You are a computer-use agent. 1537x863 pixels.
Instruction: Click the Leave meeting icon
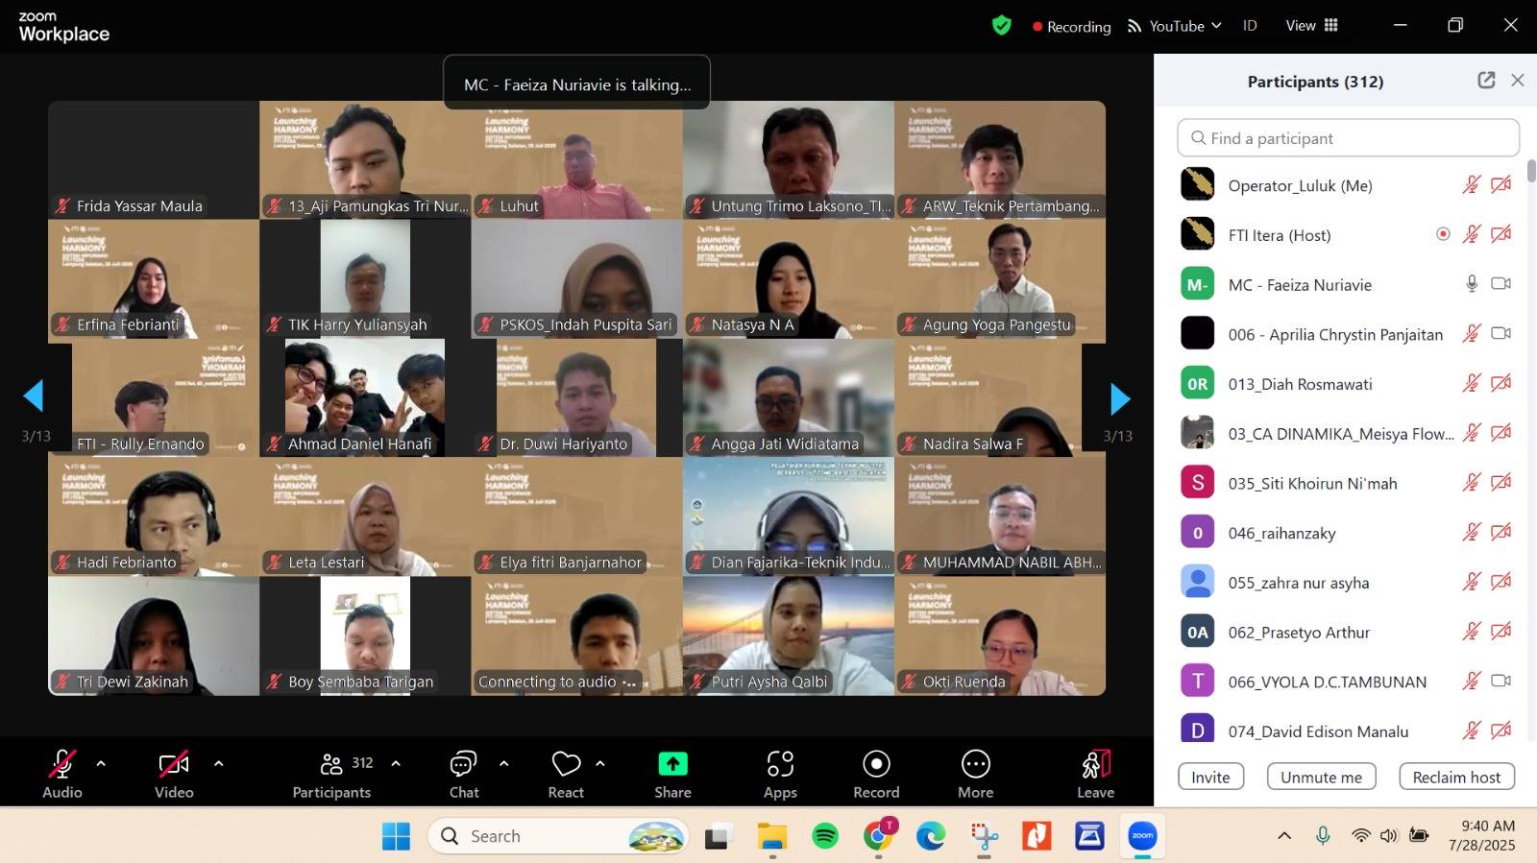click(x=1095, y=765)
